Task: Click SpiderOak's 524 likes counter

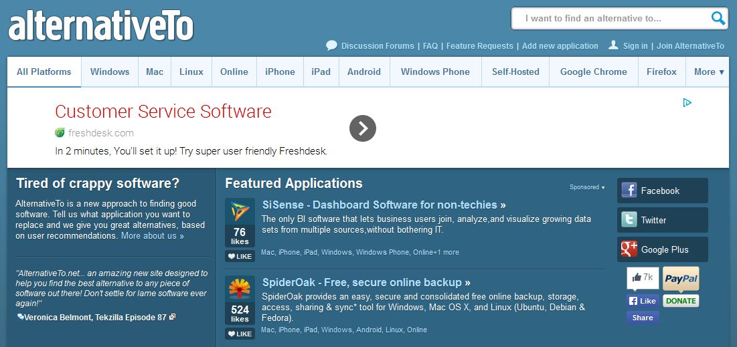Action: (240, 314)
